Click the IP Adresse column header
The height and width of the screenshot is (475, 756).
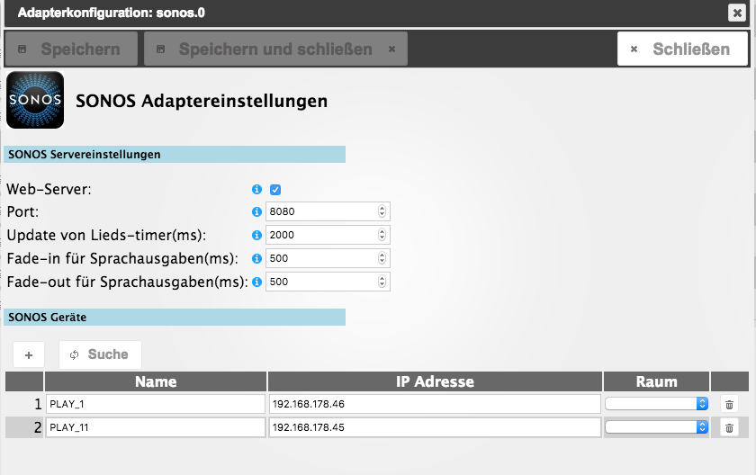435,381
